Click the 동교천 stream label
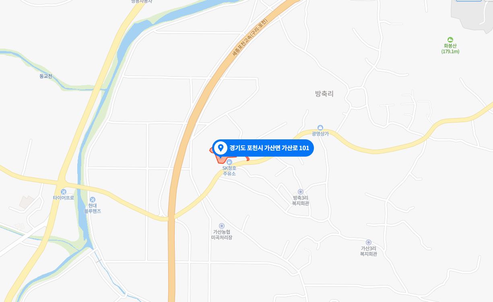Viewport: 493px width, 302px height. click(x=46, y=76)
